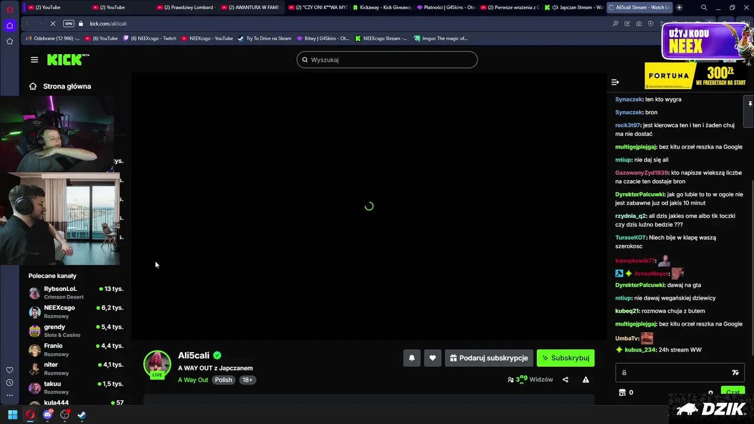Click Opera snapshot camera icon in toolbar

pyautogui.click(x=639, y=24)
